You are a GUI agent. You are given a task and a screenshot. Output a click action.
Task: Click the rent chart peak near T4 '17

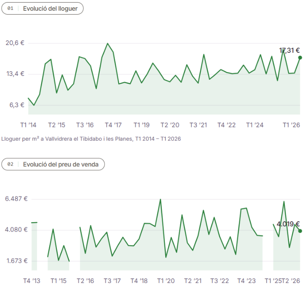click(107, 43)
